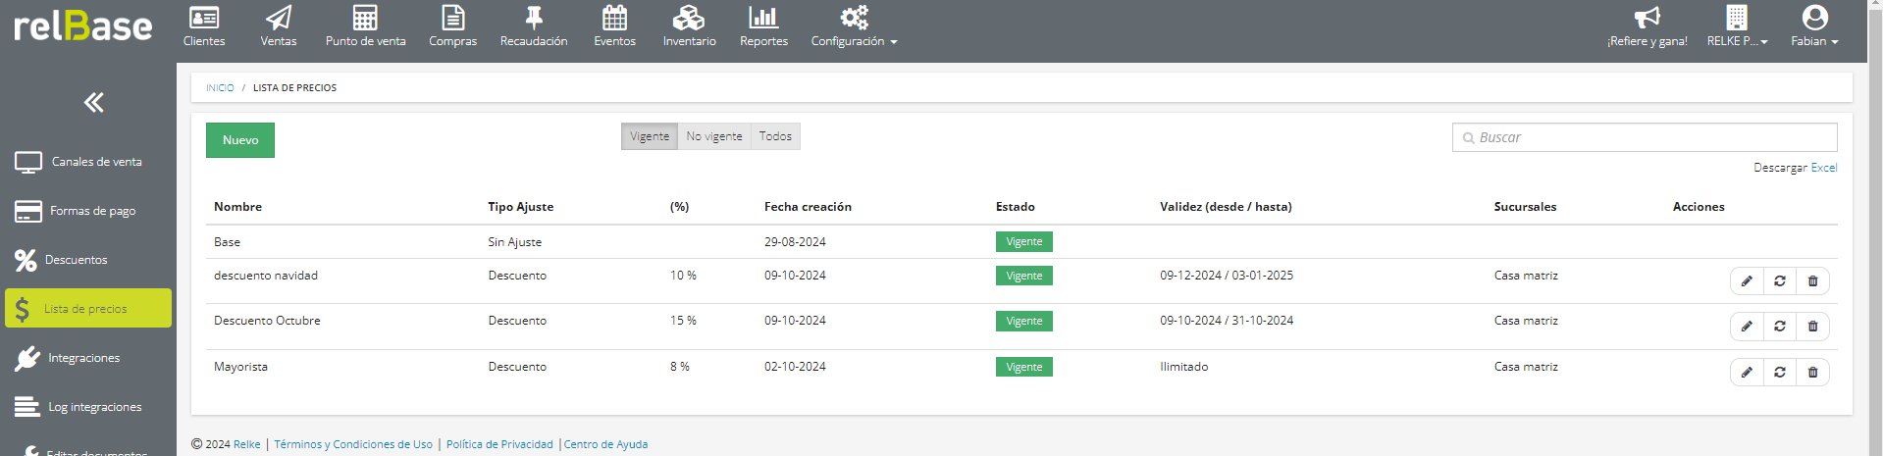1883x456 pixels.
Task: Click Vigente badge in Base row
Action: 1024,242
